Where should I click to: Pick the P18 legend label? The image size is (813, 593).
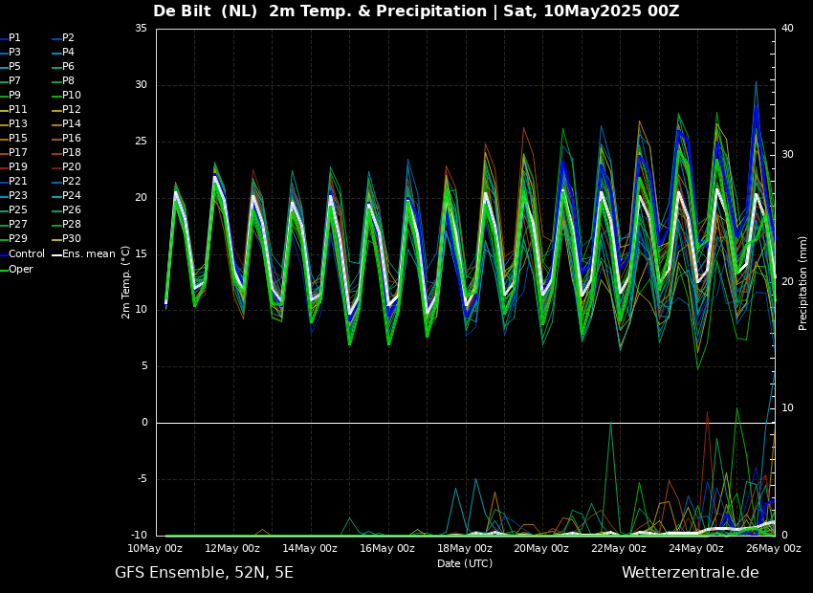tap(66, 152)
